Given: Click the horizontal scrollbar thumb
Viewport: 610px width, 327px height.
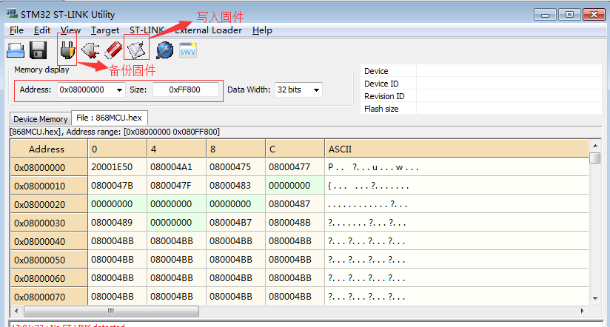Looking at the screenshot, I should (110, 311).
